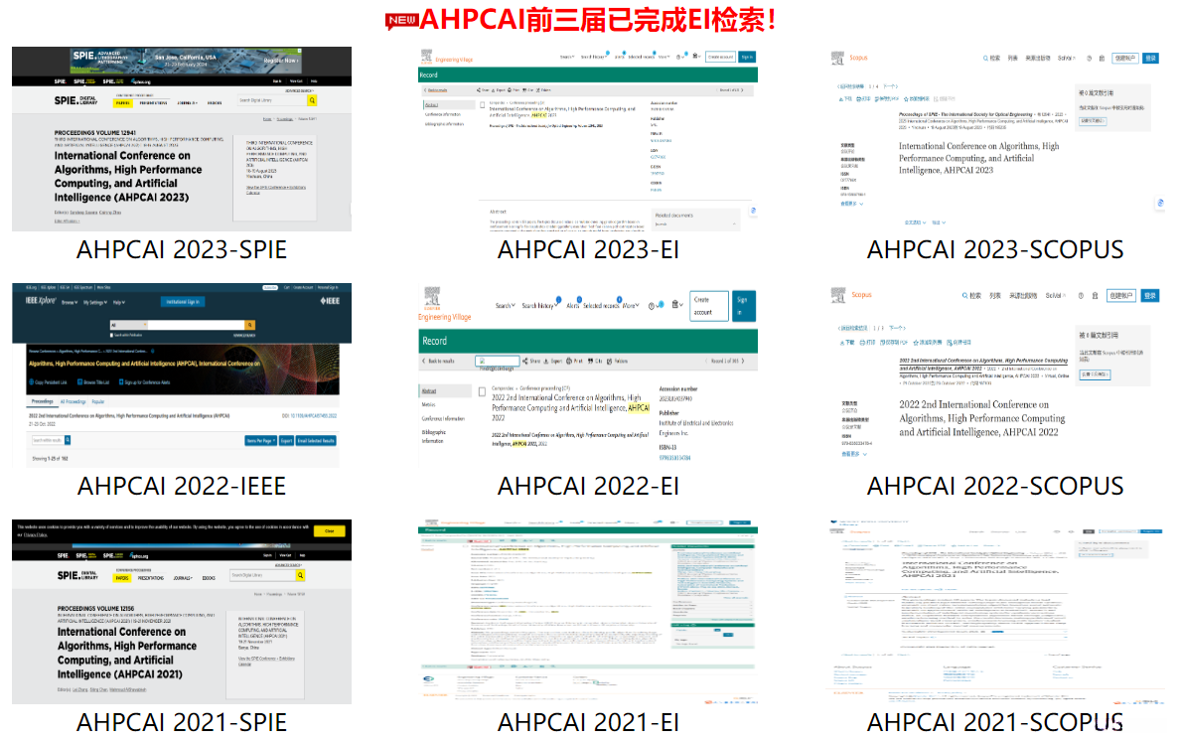1179x740 pixels.
Task: Open the All search-scope dropdown in IEEE Xplore
Action: click(128, 325)
